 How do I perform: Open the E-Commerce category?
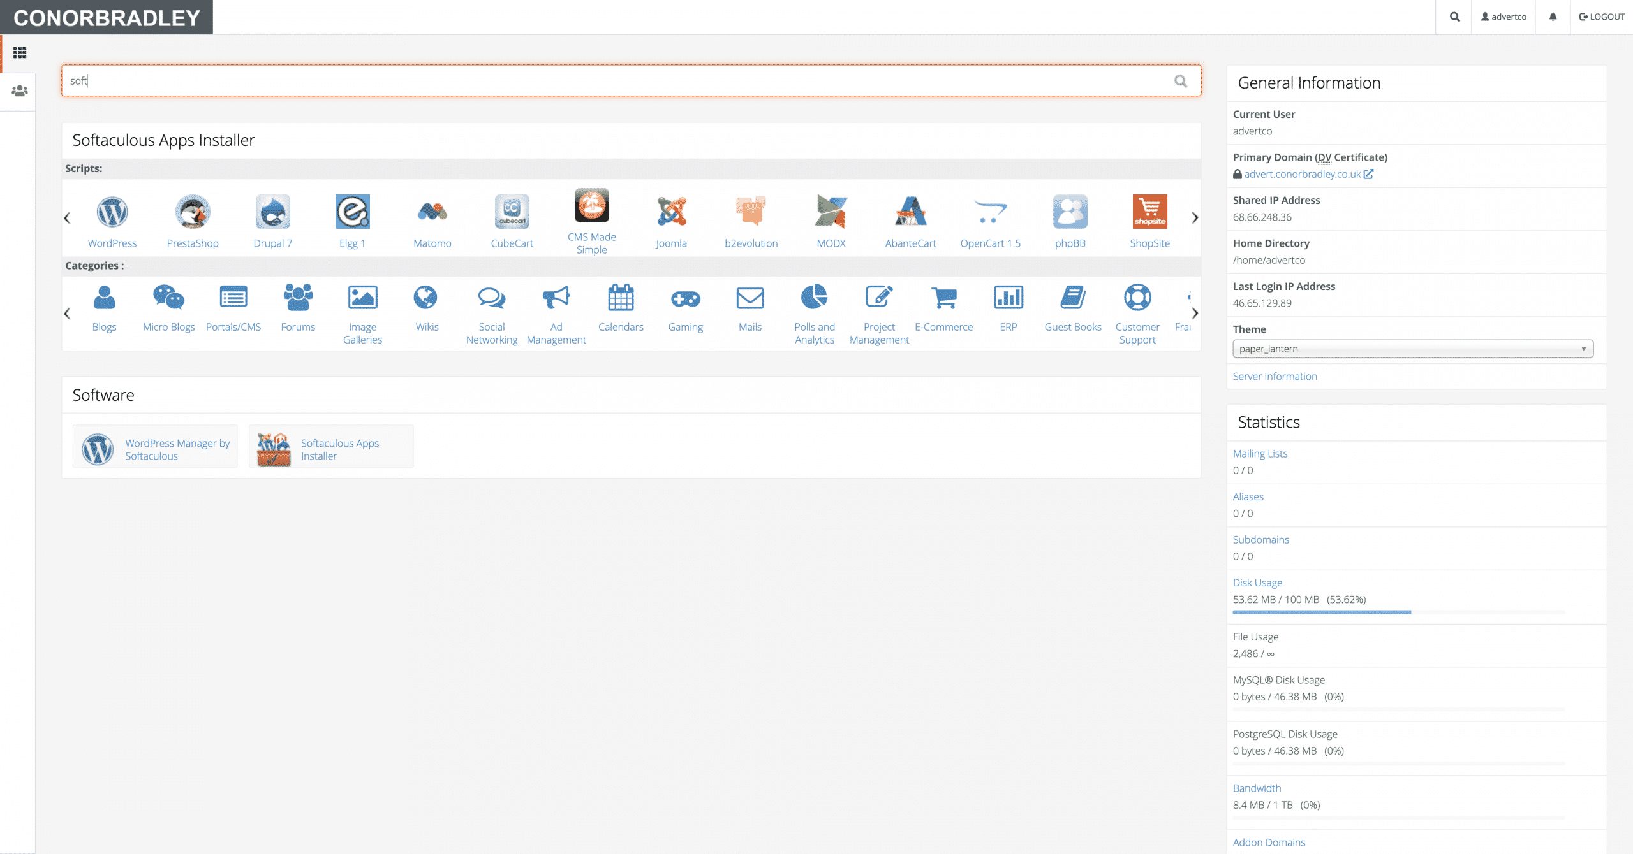click(x=944, y=308)
